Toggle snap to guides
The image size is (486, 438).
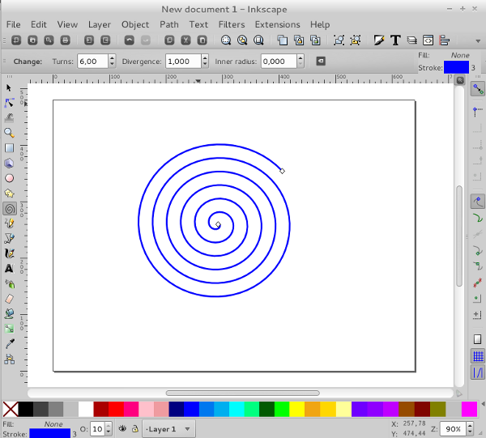(x=478, y=372)
